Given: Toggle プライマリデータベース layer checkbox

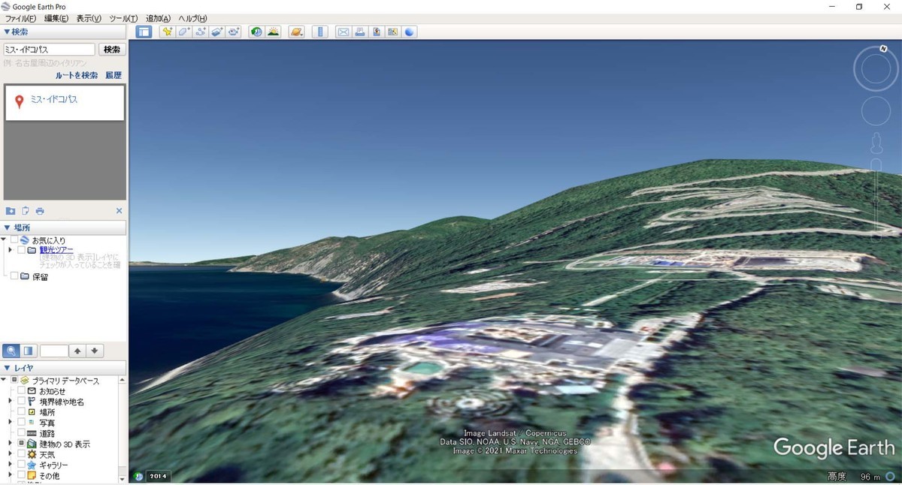Looking at the screenshot, I should click(14, 381).
